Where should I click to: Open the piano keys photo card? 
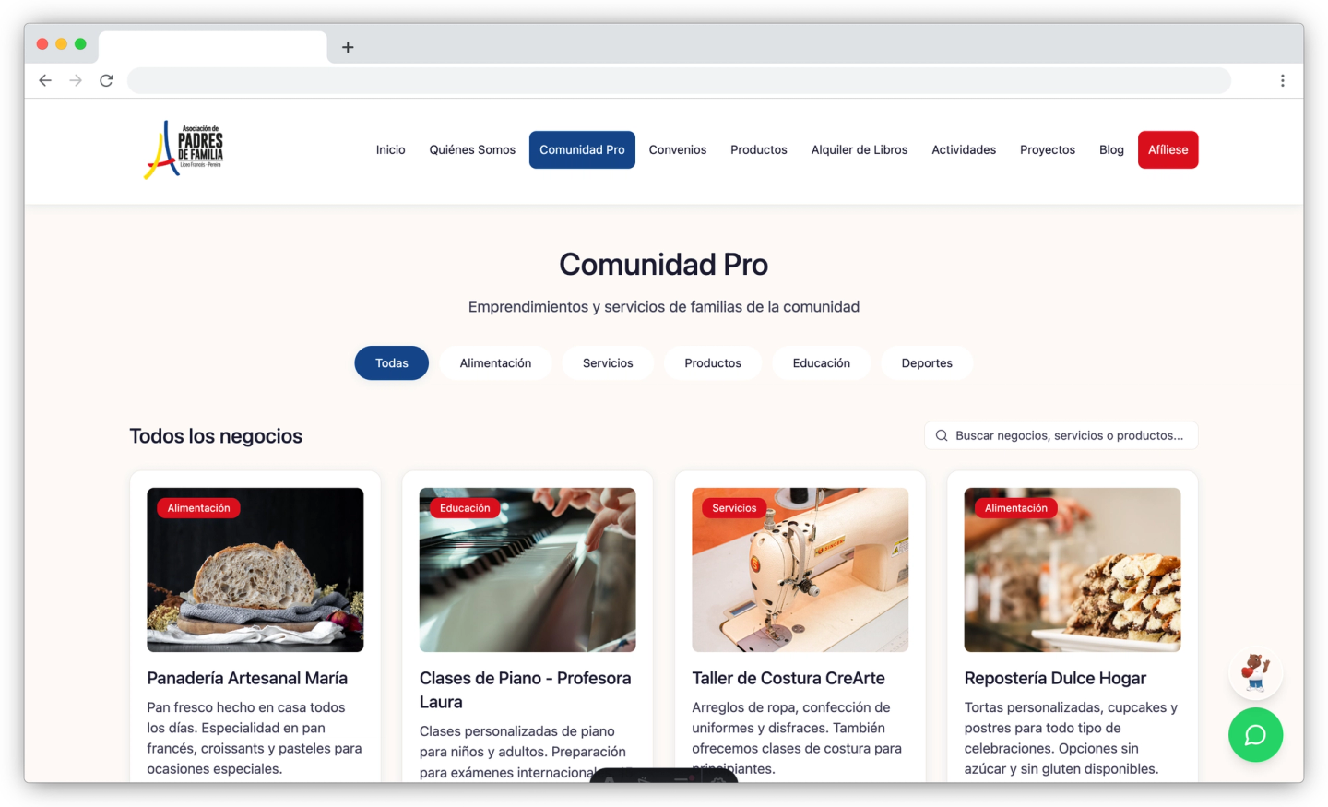[x=528, y=570]
